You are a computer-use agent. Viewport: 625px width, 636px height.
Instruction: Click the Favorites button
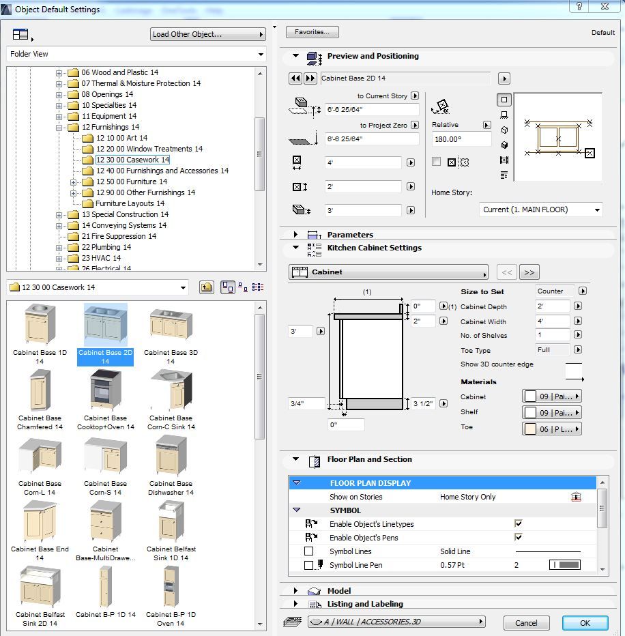pyautogui.click(x=312, y=32)
